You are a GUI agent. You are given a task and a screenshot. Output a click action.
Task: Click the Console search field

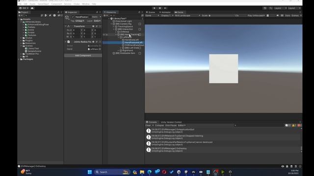coord(259,126)
